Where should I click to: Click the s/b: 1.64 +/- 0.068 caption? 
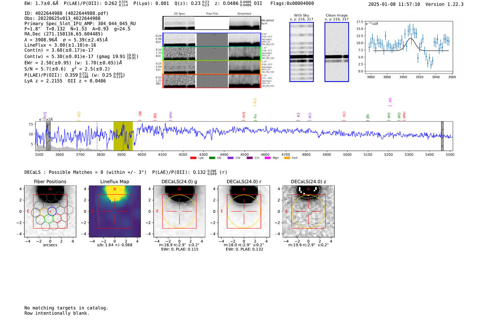115,245
